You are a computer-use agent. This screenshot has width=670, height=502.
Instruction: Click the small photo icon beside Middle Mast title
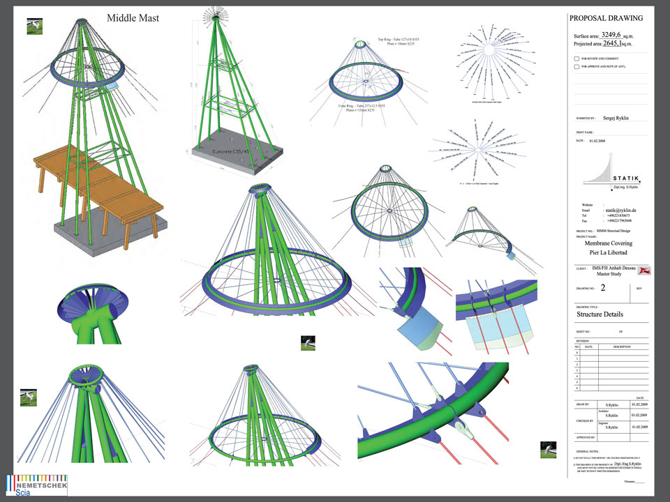[x=34, y=26]
